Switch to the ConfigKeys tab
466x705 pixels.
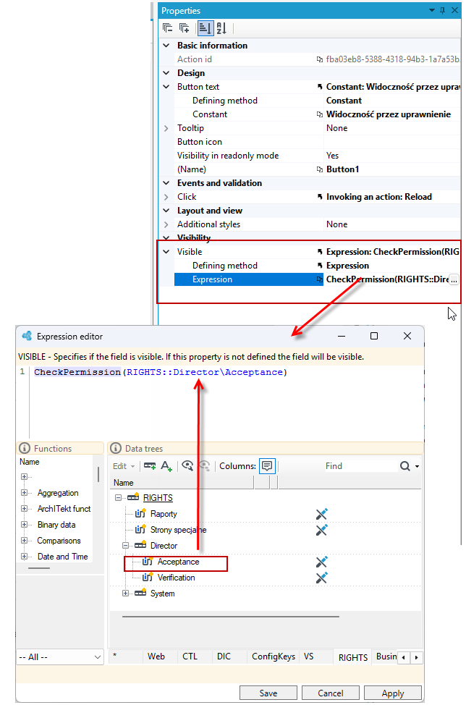[274, 657]
